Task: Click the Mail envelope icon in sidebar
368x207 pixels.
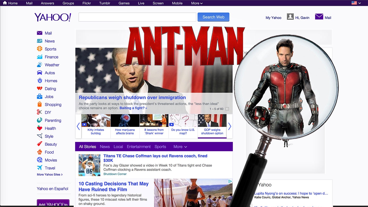Action: coord(39,33)
